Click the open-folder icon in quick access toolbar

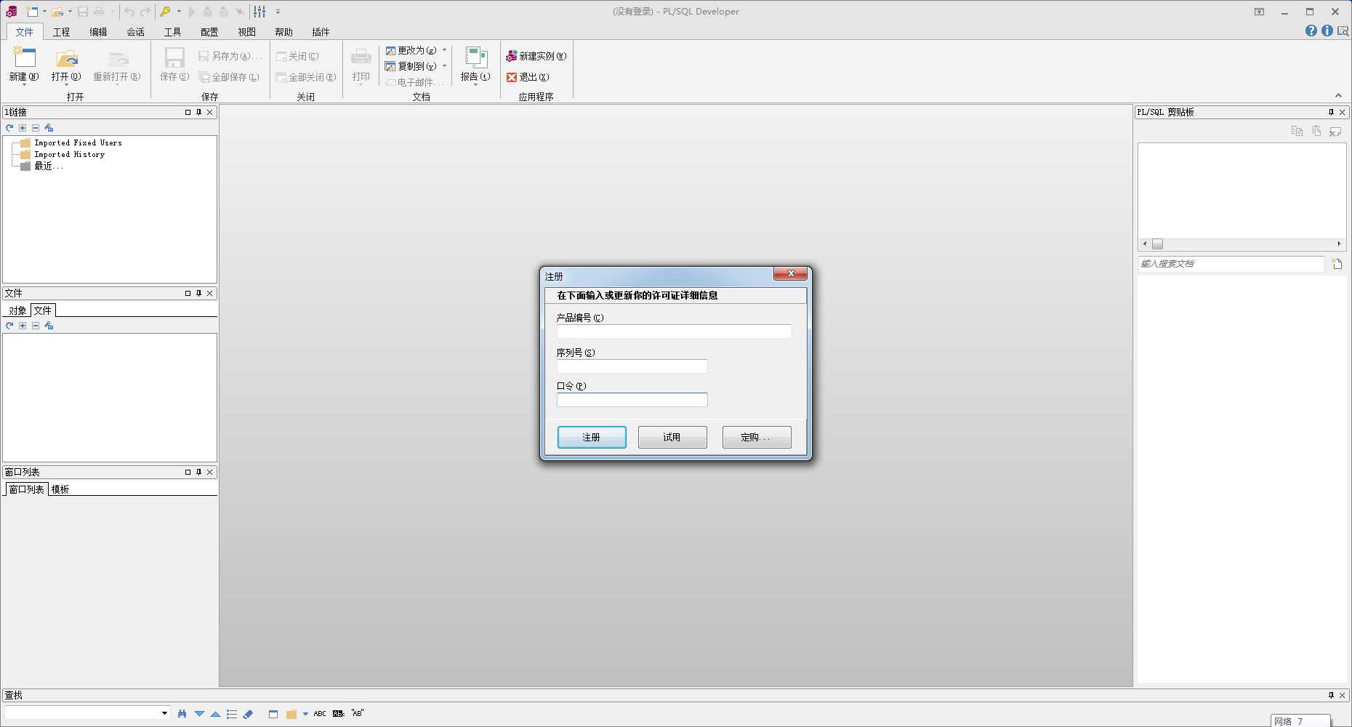(57, 12)
